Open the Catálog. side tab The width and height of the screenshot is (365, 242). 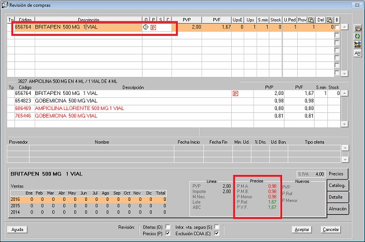click(337, 185)
